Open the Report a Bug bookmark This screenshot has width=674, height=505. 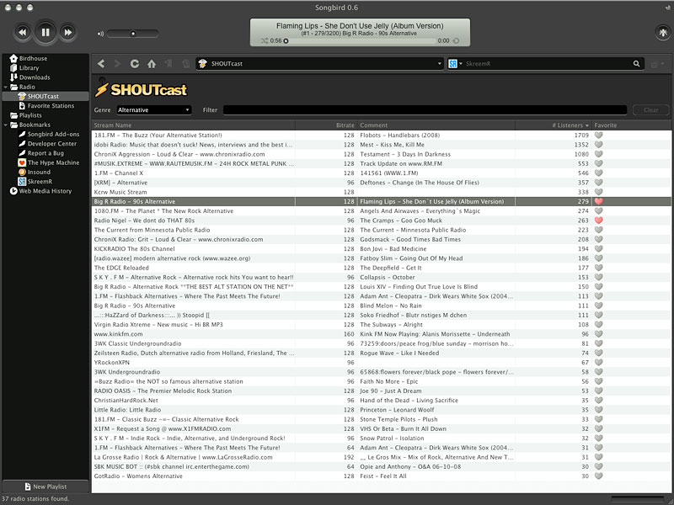click(x=45, y=153)
